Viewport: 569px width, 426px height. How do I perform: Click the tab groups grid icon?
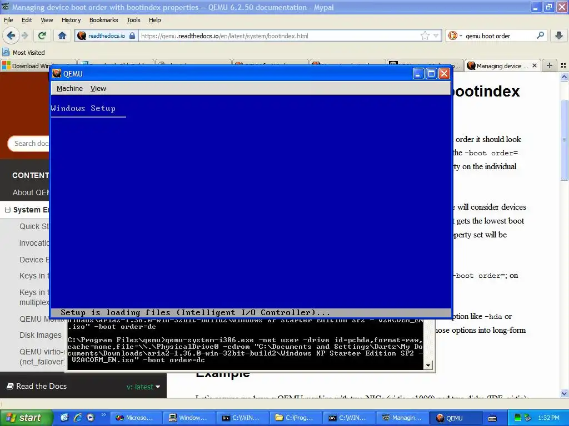(x=563, y=65)
